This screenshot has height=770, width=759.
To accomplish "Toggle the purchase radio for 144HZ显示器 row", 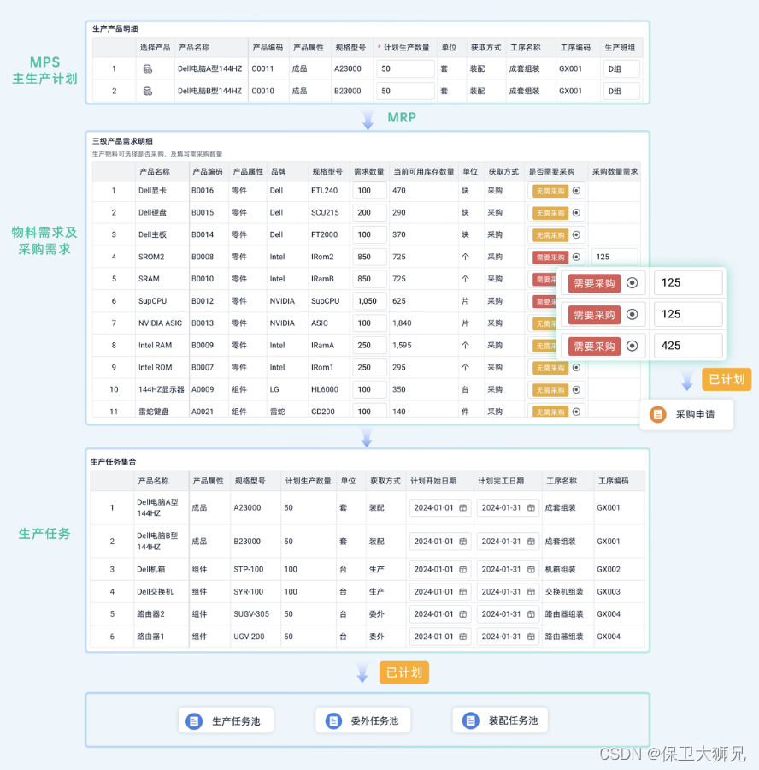I will coord(576,389).
